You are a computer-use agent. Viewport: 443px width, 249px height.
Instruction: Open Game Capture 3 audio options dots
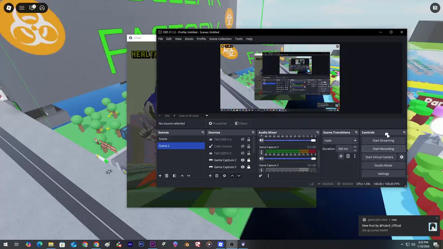coord(261,153)
